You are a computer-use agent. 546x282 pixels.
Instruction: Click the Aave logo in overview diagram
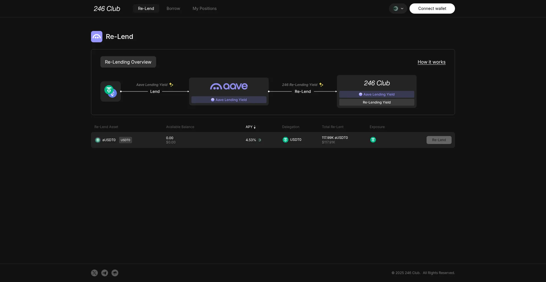click(229, 86)
